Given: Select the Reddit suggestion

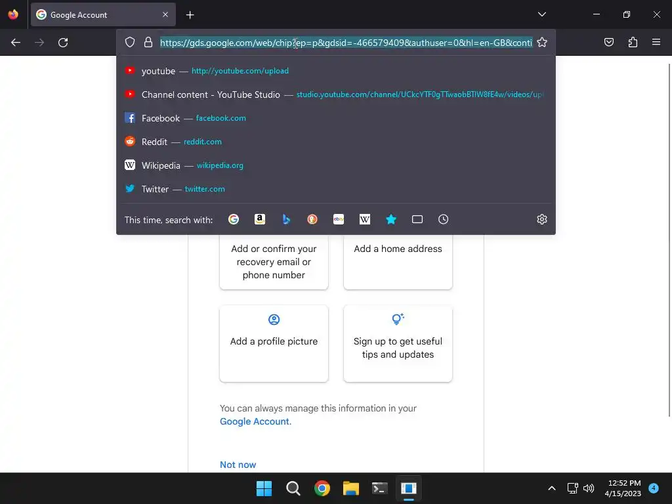Looking at the screenshot, I should [336, 142].
